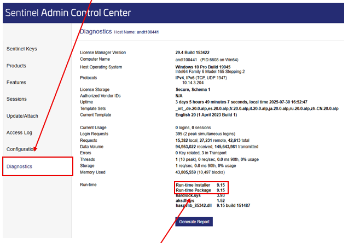Show the Sessions list

point(16,99)
